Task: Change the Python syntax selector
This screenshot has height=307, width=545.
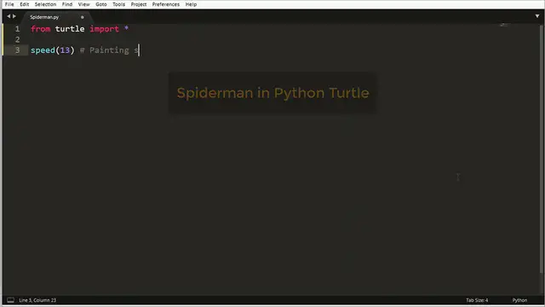Action: 519,300
